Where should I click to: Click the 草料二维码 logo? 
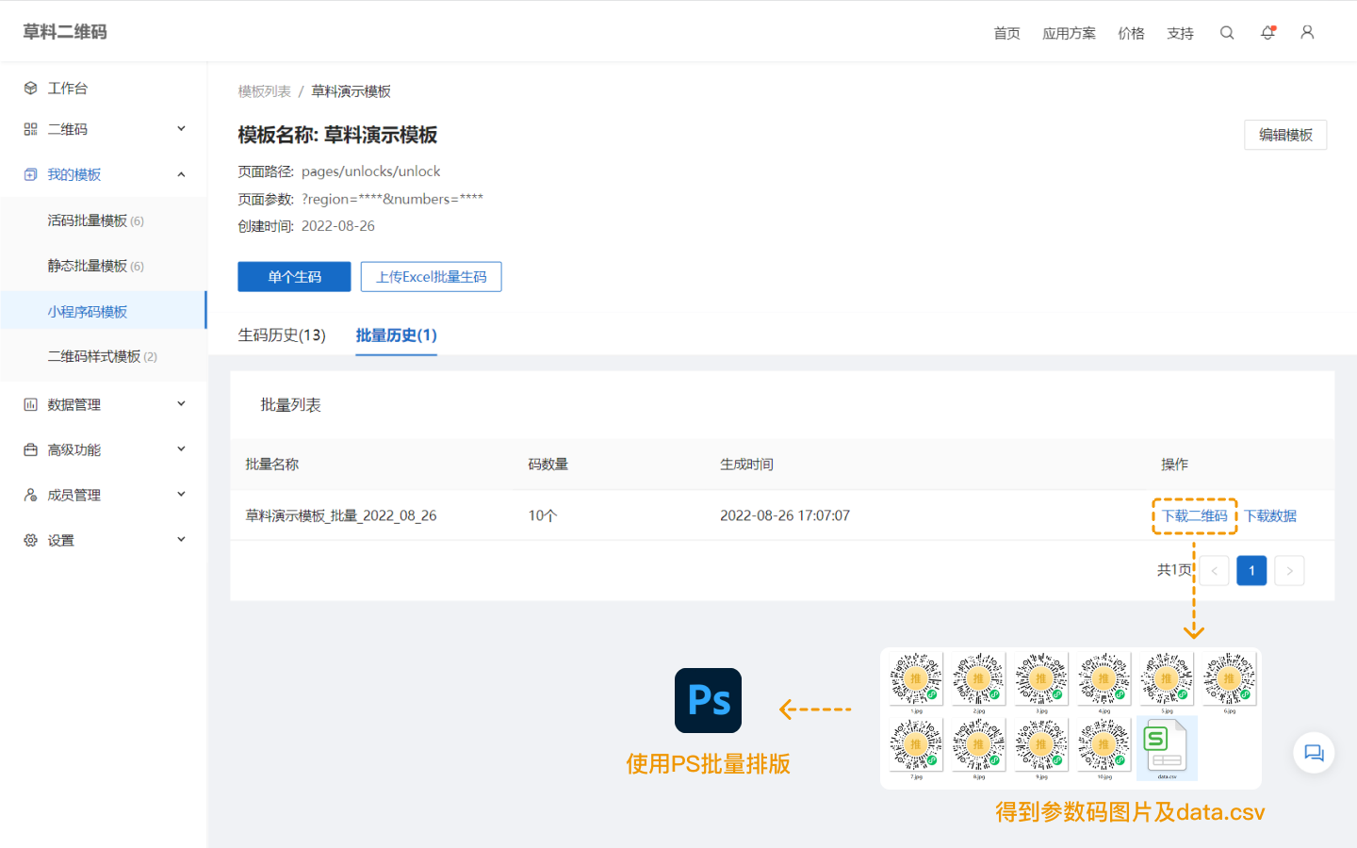click(x=65, y=32)
